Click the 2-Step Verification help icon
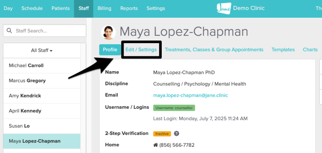This screenshot has width=322, height=153. (177, 133)
